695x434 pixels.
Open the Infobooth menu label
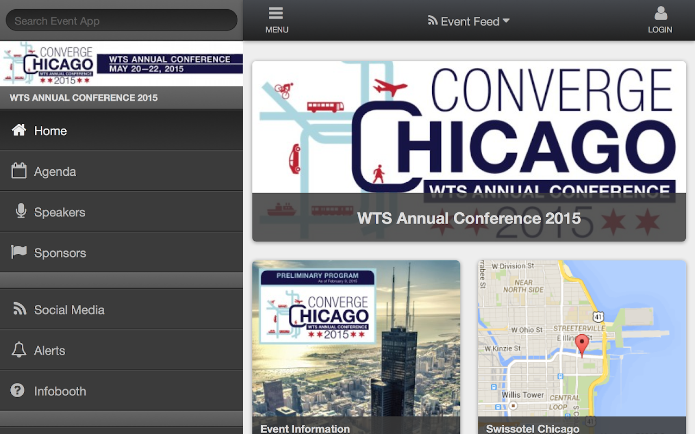pyautogui.click(x=60, y=391)
